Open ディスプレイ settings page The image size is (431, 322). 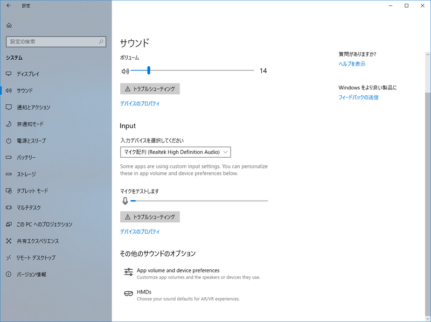click(x=56, y=74)
